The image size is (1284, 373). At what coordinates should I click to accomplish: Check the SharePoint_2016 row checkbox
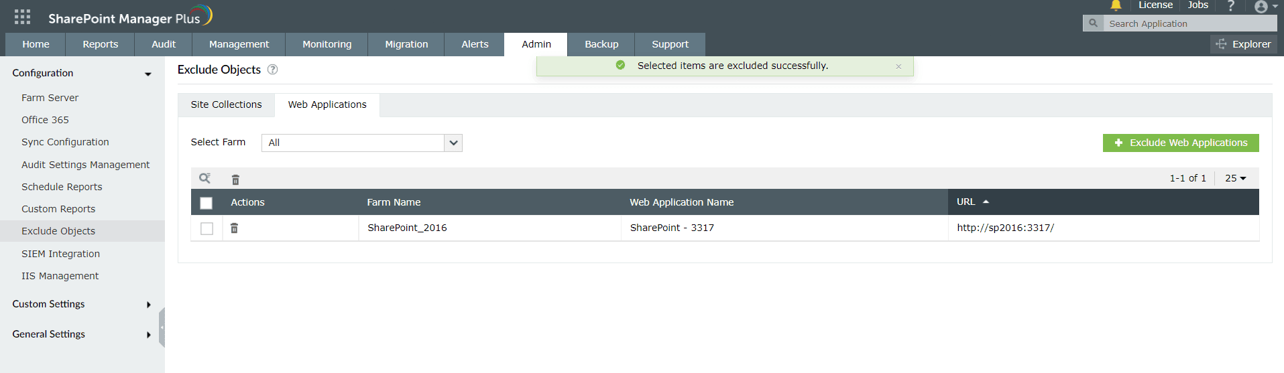207,228
